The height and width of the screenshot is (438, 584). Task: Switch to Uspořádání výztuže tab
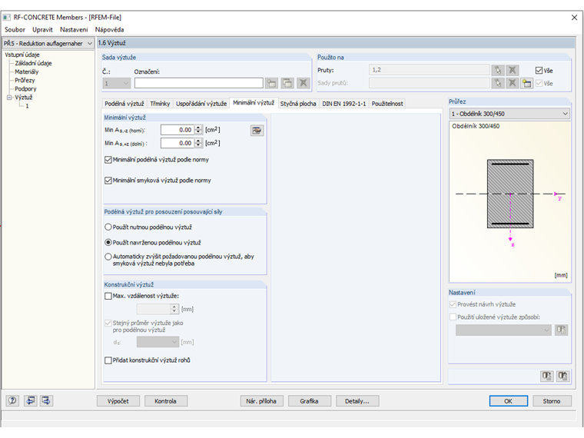point(201,104)
